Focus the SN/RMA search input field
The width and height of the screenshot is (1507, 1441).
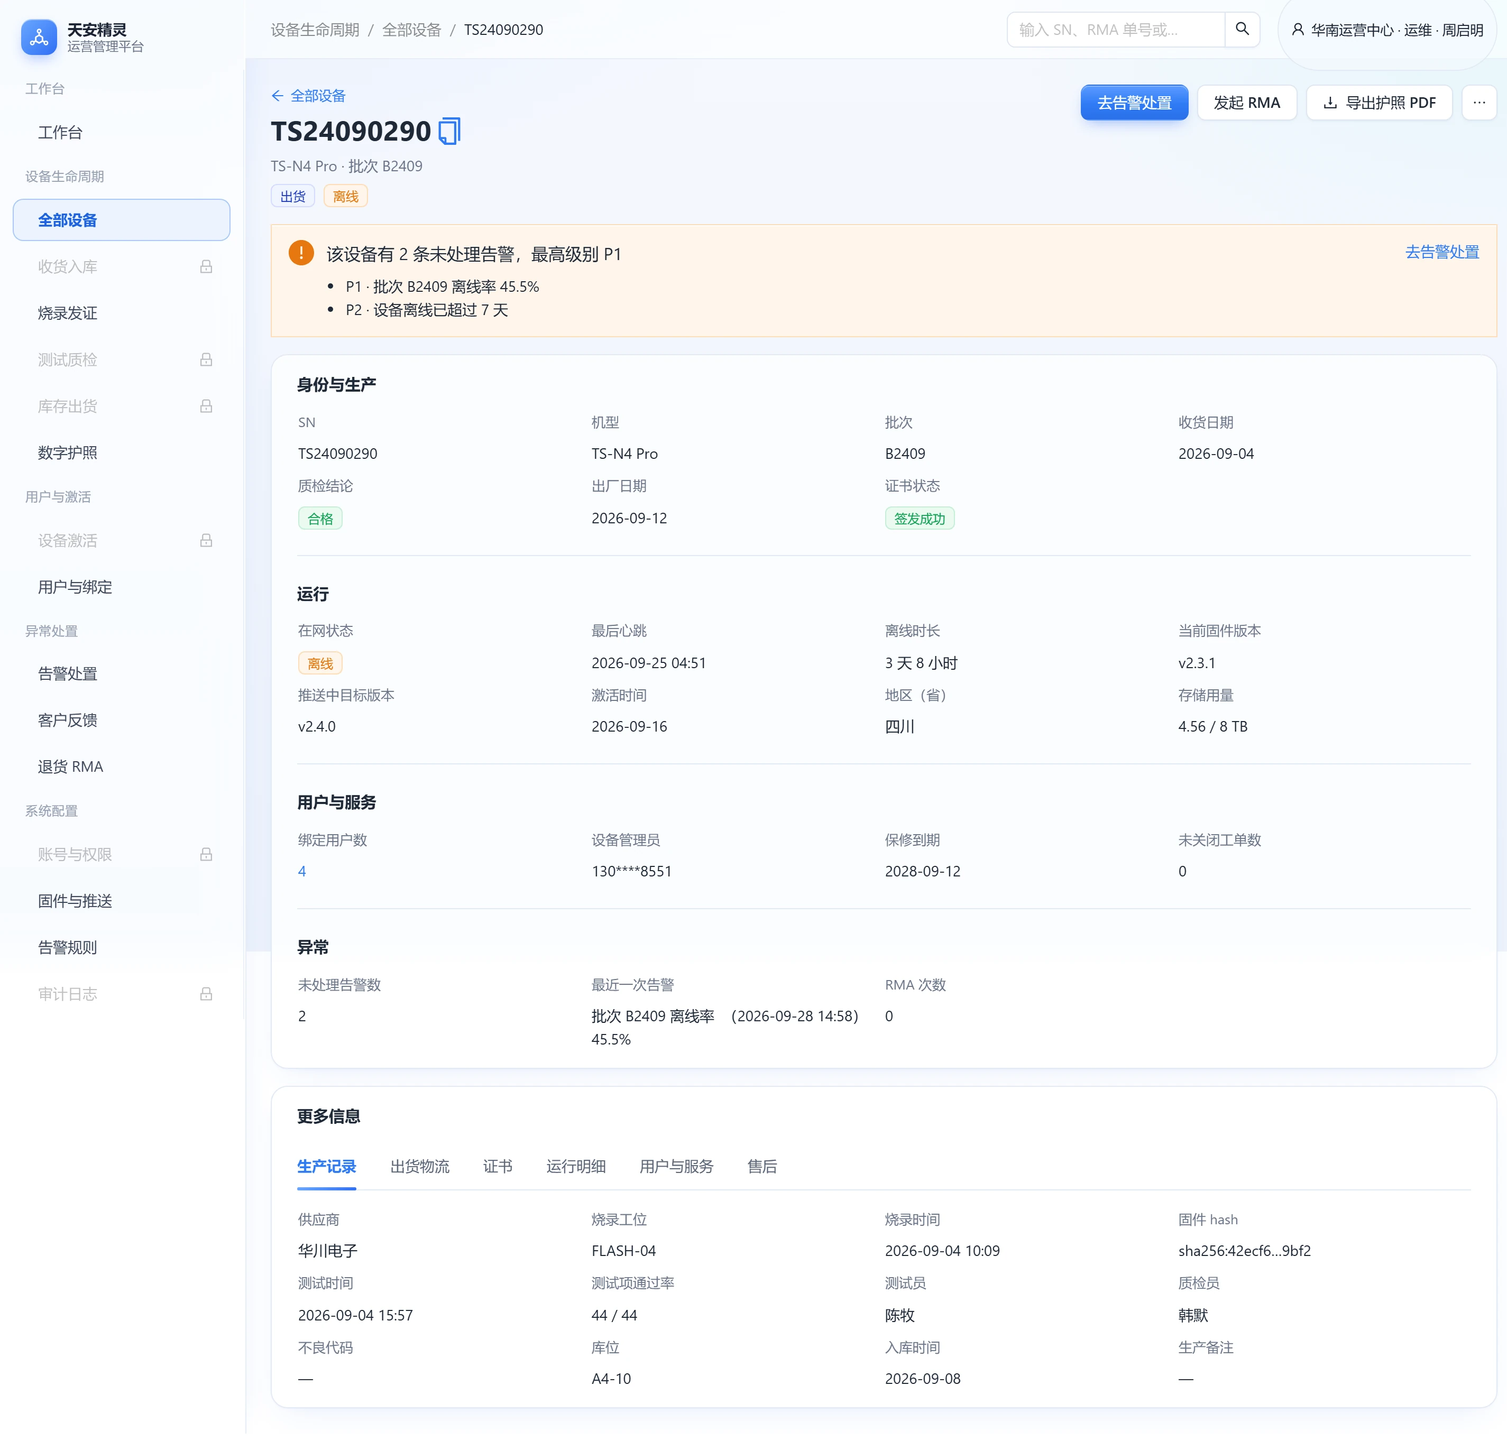(x=1116, y=29)
